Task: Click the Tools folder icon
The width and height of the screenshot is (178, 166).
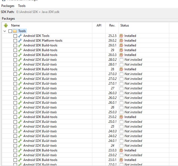Action: click(x=15, y=31)
